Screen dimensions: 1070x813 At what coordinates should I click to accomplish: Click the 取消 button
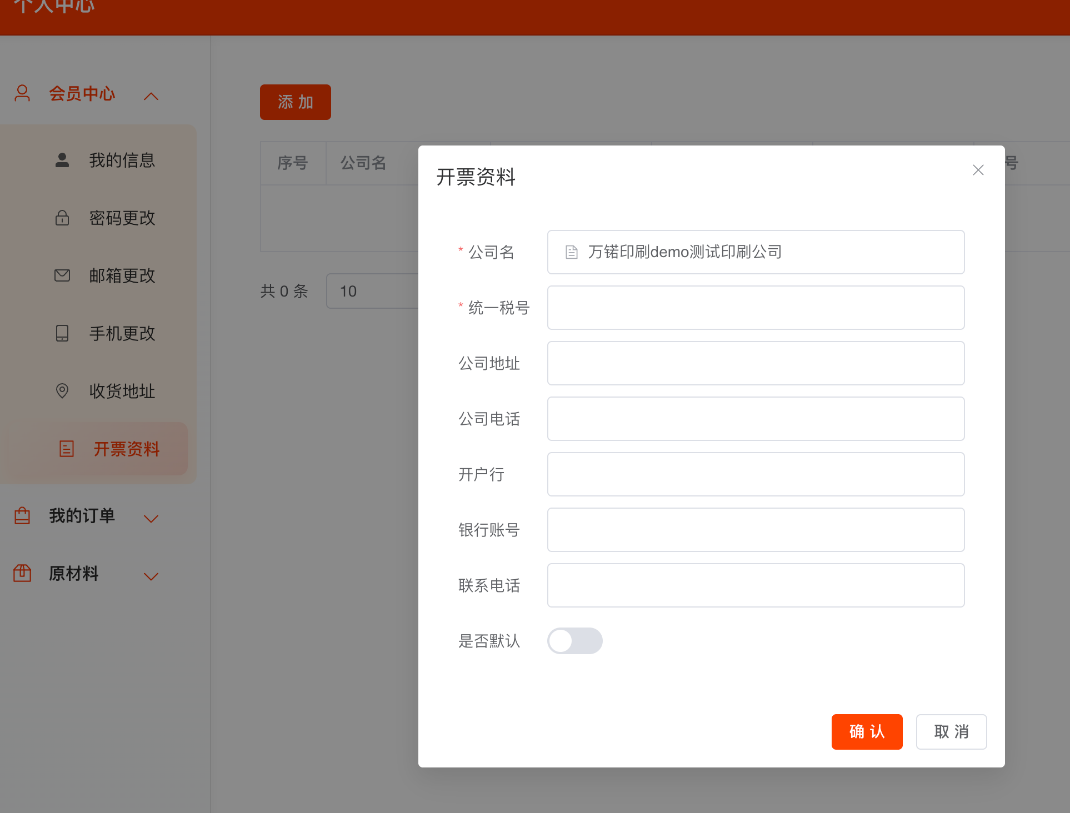(x=951, y=732)
